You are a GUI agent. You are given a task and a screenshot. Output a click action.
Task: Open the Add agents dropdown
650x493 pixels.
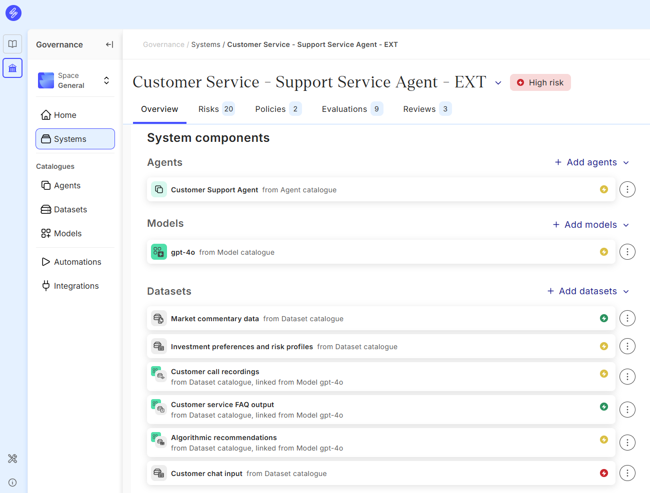pos(591,162)
